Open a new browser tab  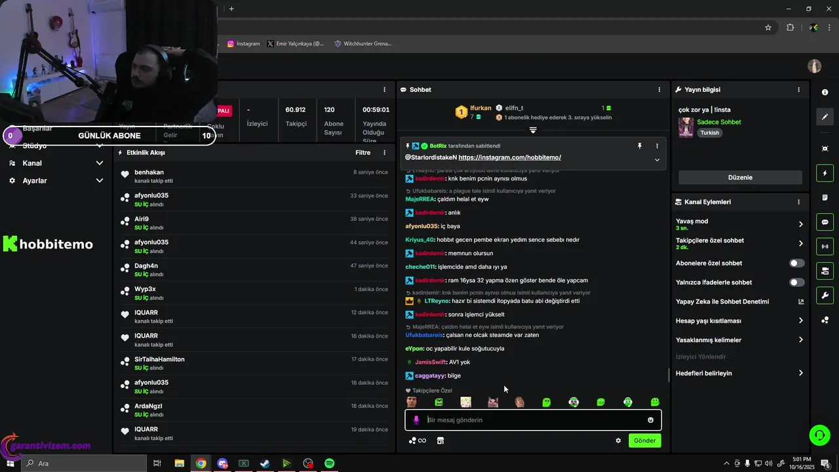[231, 9]
